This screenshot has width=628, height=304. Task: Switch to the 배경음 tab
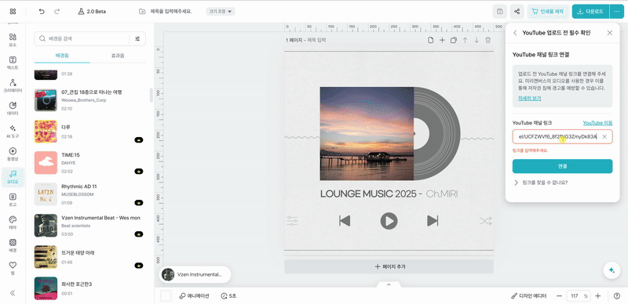click(x=62, y=56)
